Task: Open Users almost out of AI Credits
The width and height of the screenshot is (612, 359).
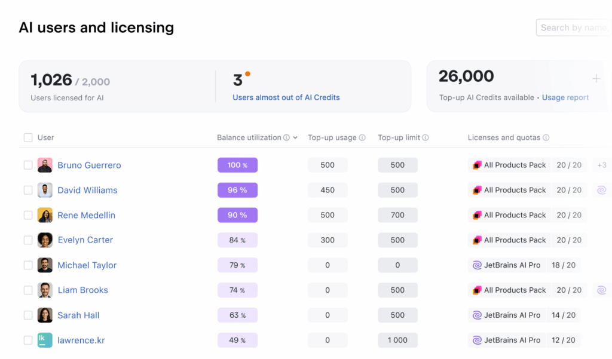Action: click(x=286, y=97)
